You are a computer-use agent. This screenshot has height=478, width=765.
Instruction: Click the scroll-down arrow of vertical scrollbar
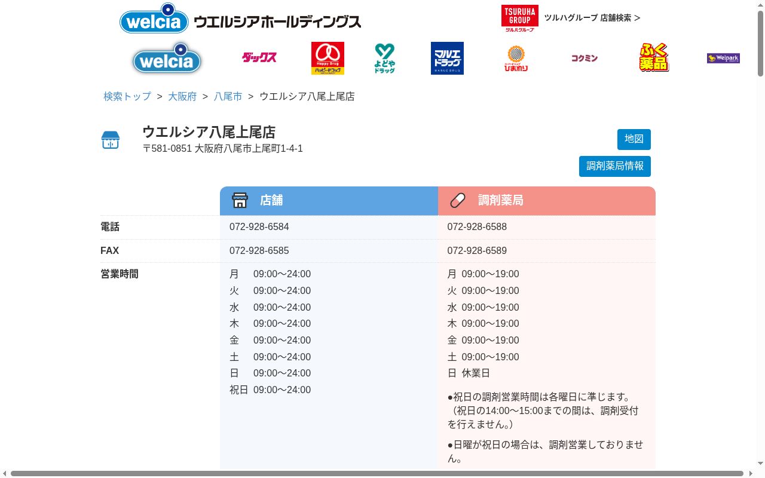760,464
